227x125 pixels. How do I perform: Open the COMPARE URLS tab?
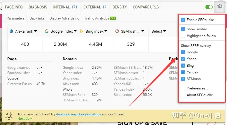click(146, 7)
